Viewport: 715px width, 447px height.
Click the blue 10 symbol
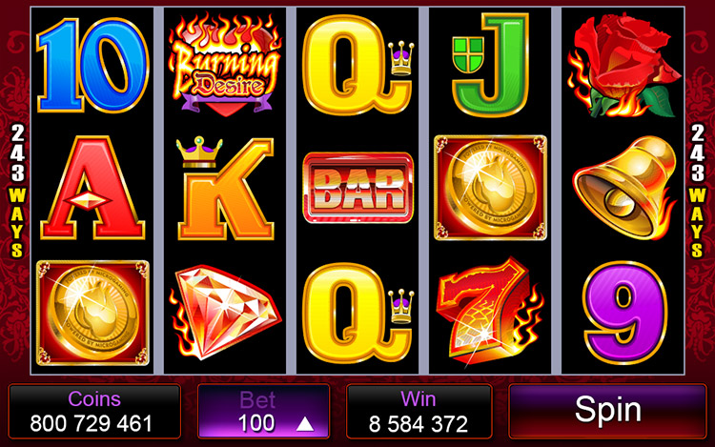pos(92,65)
